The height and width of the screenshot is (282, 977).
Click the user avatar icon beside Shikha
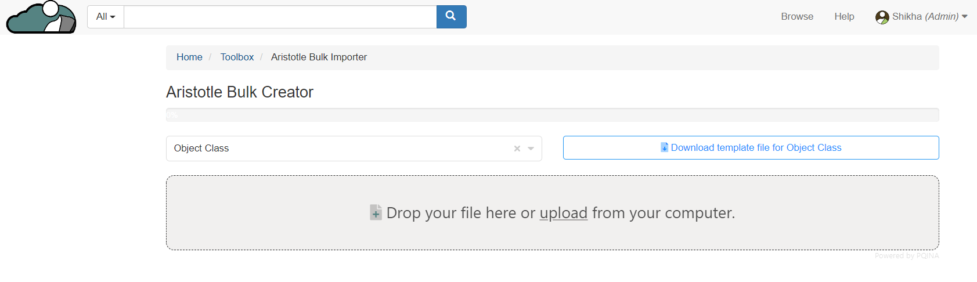[882, 17]
